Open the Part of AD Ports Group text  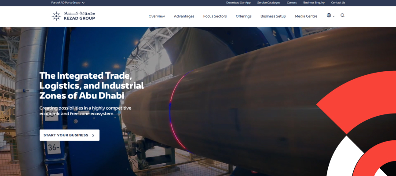(66, 3)
